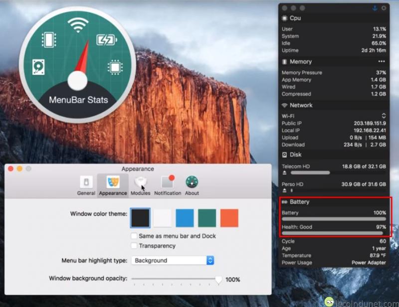Viewport: 399px width, 307px height.
Task: Click the hard disk icon in logo
Action: [x=38, y=67]
